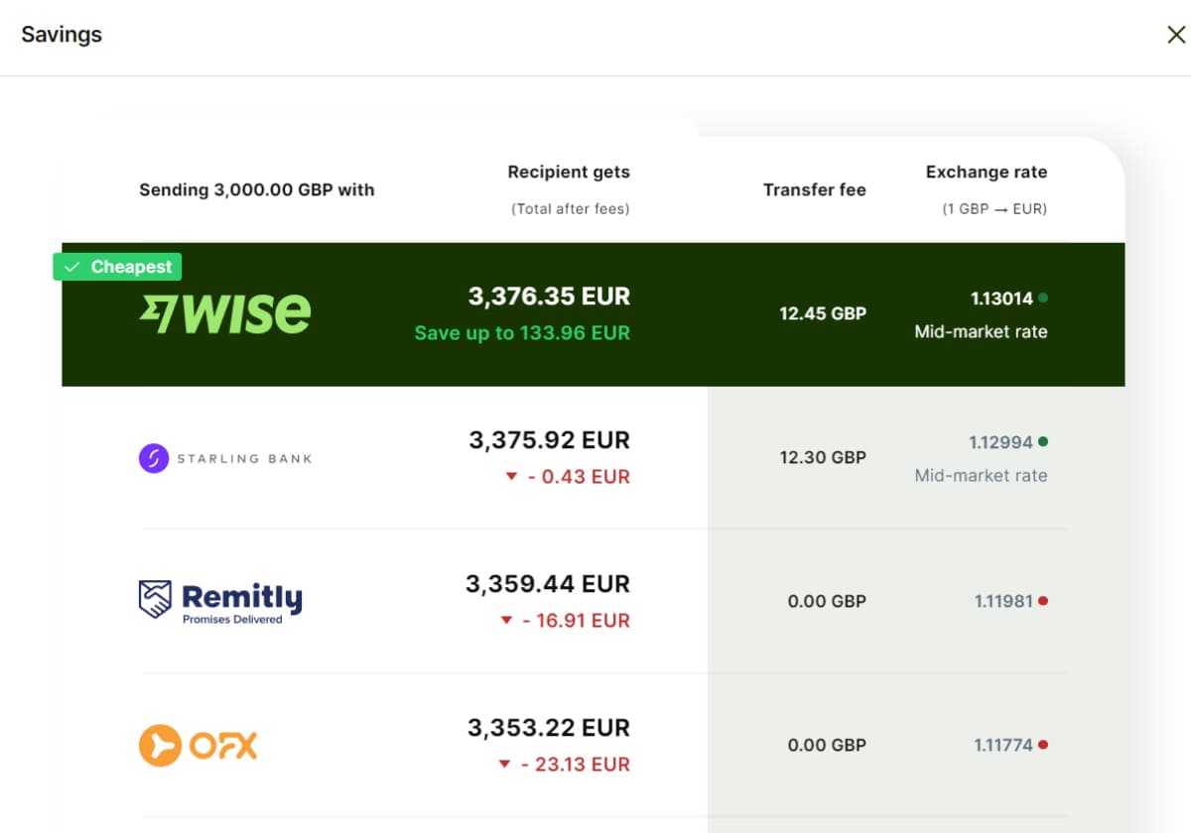Click the red down arrow beside - 0.43 EUR
This screenshot has width=1191, height=833.
pos(511,477)
